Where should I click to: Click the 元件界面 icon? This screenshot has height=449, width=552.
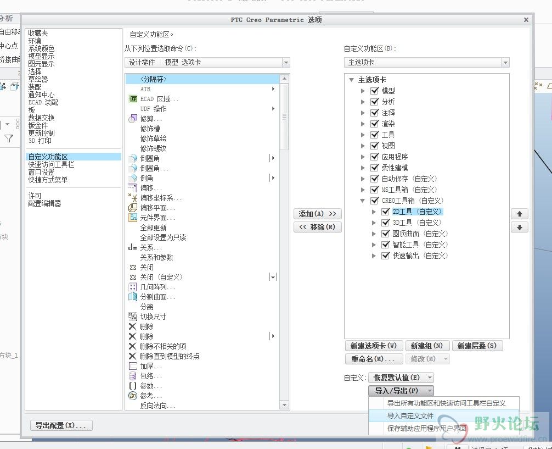click(x=133, y=218)
